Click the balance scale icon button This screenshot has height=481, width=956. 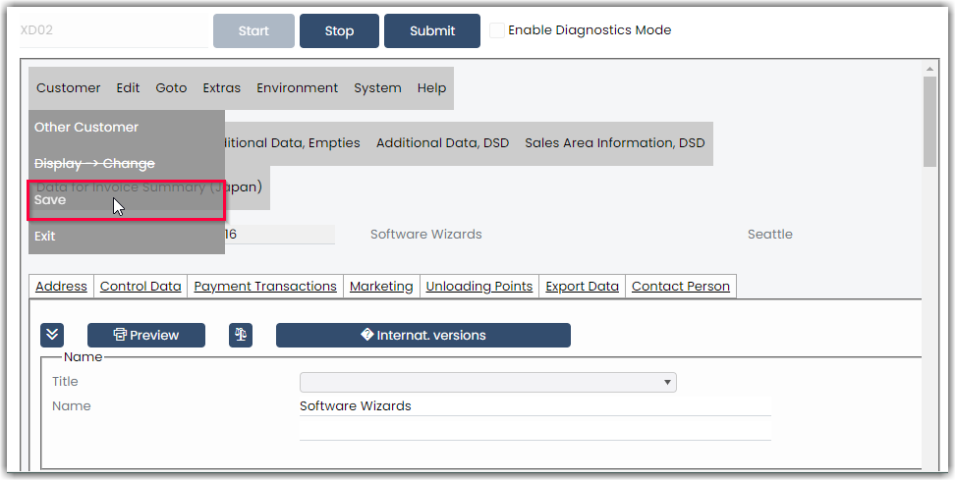[x=240, y=335]
